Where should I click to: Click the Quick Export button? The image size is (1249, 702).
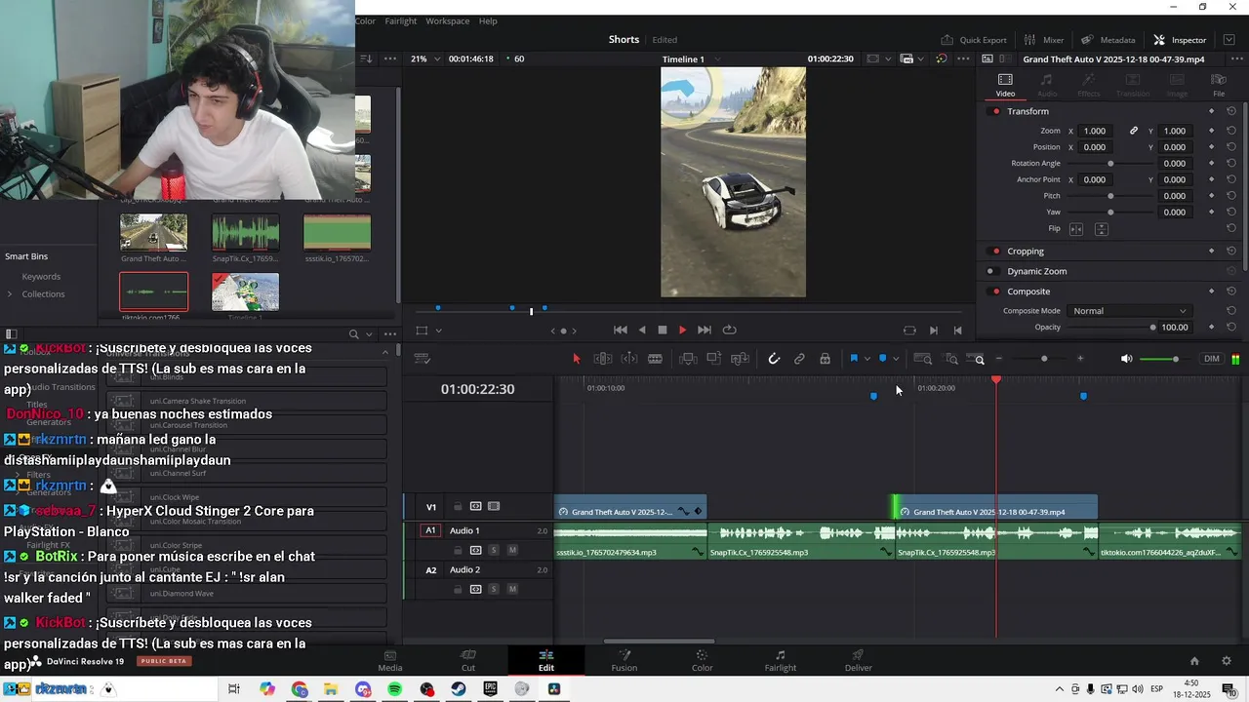[973, 40]
